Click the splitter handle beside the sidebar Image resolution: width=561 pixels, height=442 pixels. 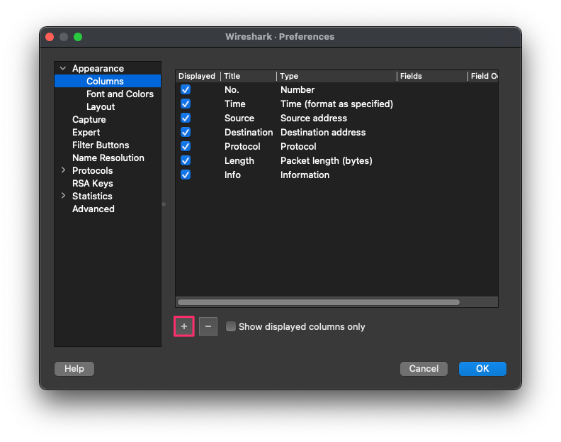point(164,204)
